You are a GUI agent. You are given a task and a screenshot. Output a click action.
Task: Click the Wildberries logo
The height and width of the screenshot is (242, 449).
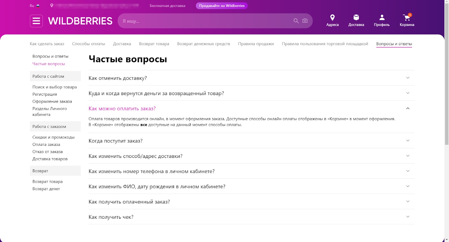pos(80,21)
